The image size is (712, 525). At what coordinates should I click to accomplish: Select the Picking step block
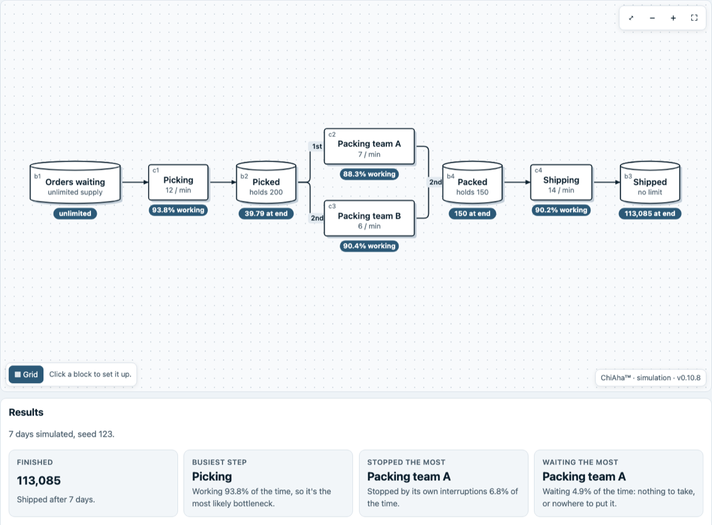pyautogui.click(x=178, y=182)
